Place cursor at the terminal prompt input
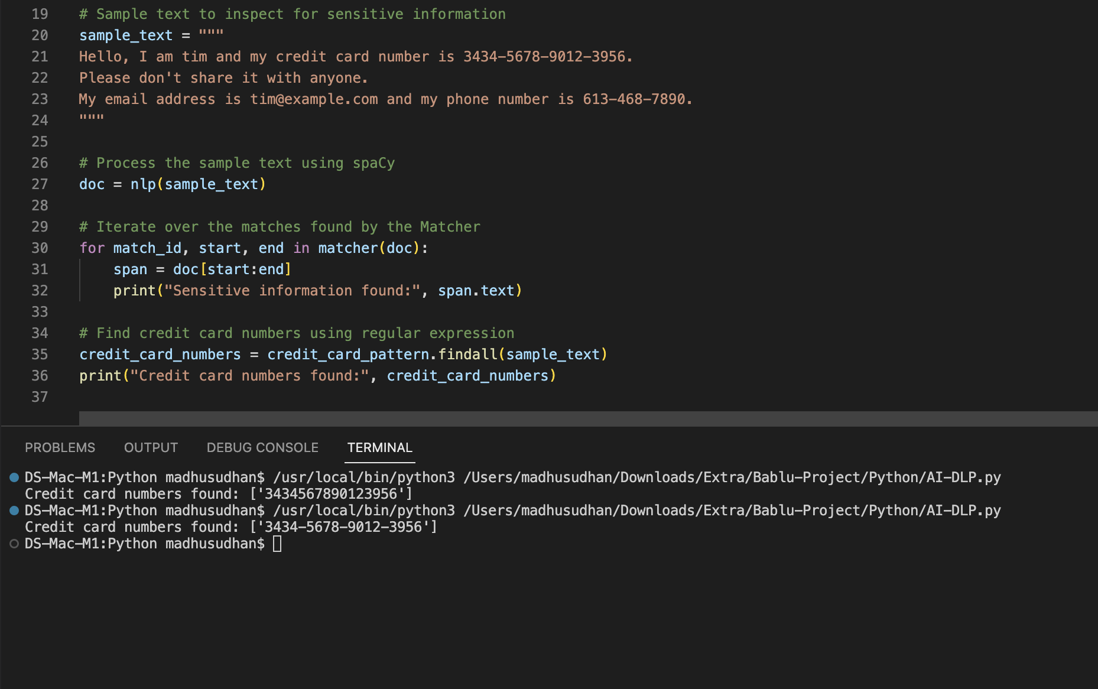 click(277, 544)
